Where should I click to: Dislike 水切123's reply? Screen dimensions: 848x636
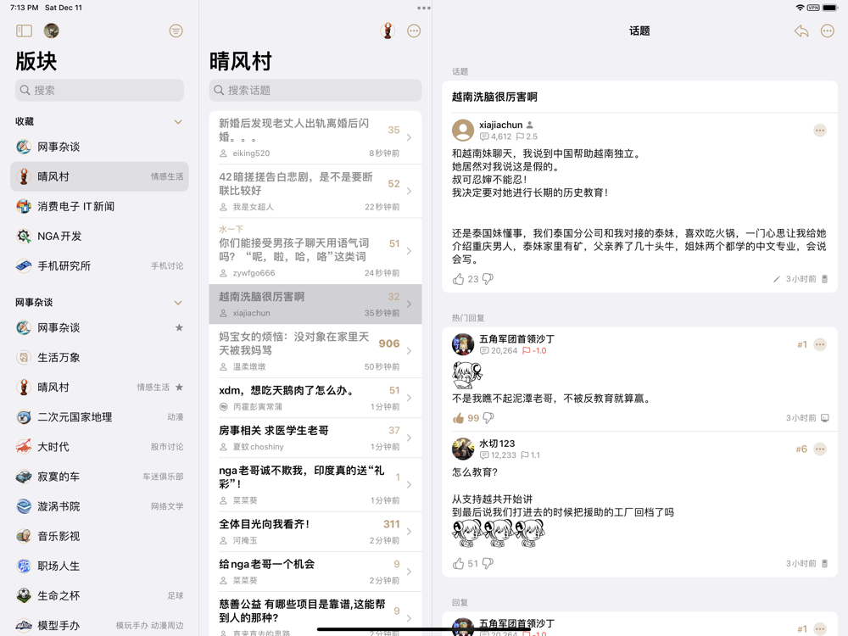coord(488,564)
